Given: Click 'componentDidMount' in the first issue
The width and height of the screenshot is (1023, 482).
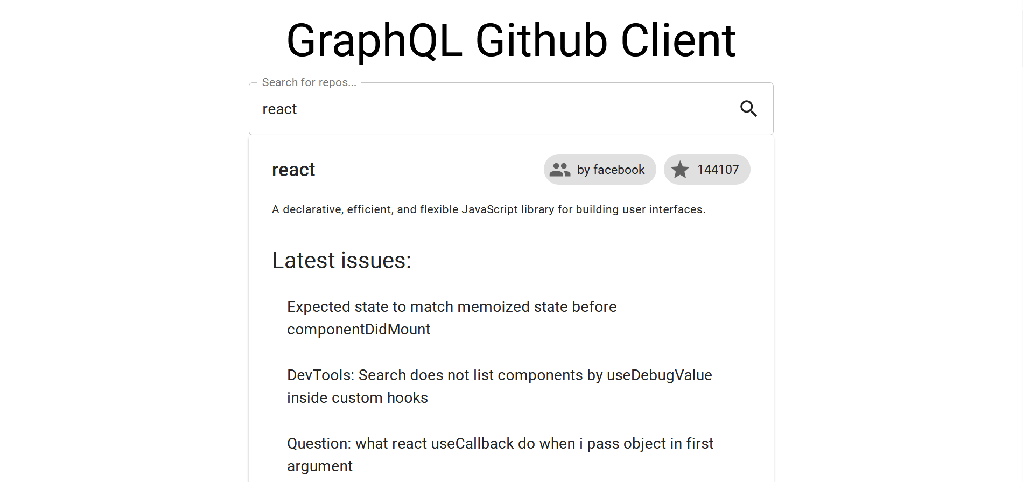Looking at the screenshot, I should pos(359,330).
